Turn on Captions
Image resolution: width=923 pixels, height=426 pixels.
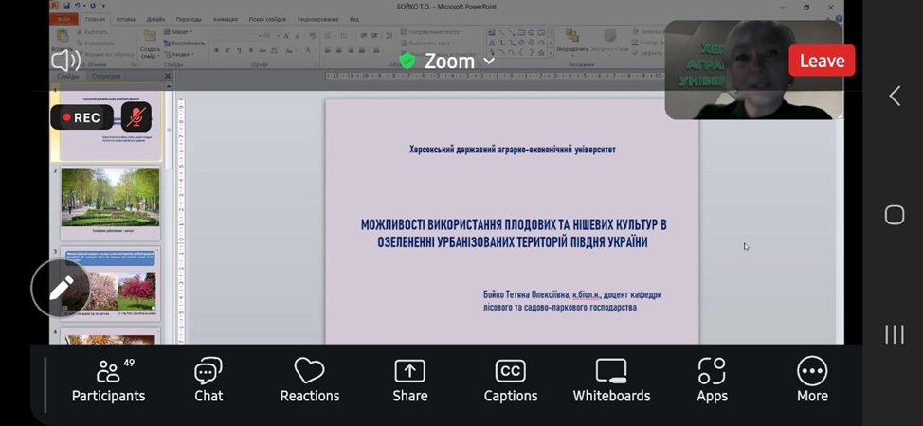(x=511, y=381)
